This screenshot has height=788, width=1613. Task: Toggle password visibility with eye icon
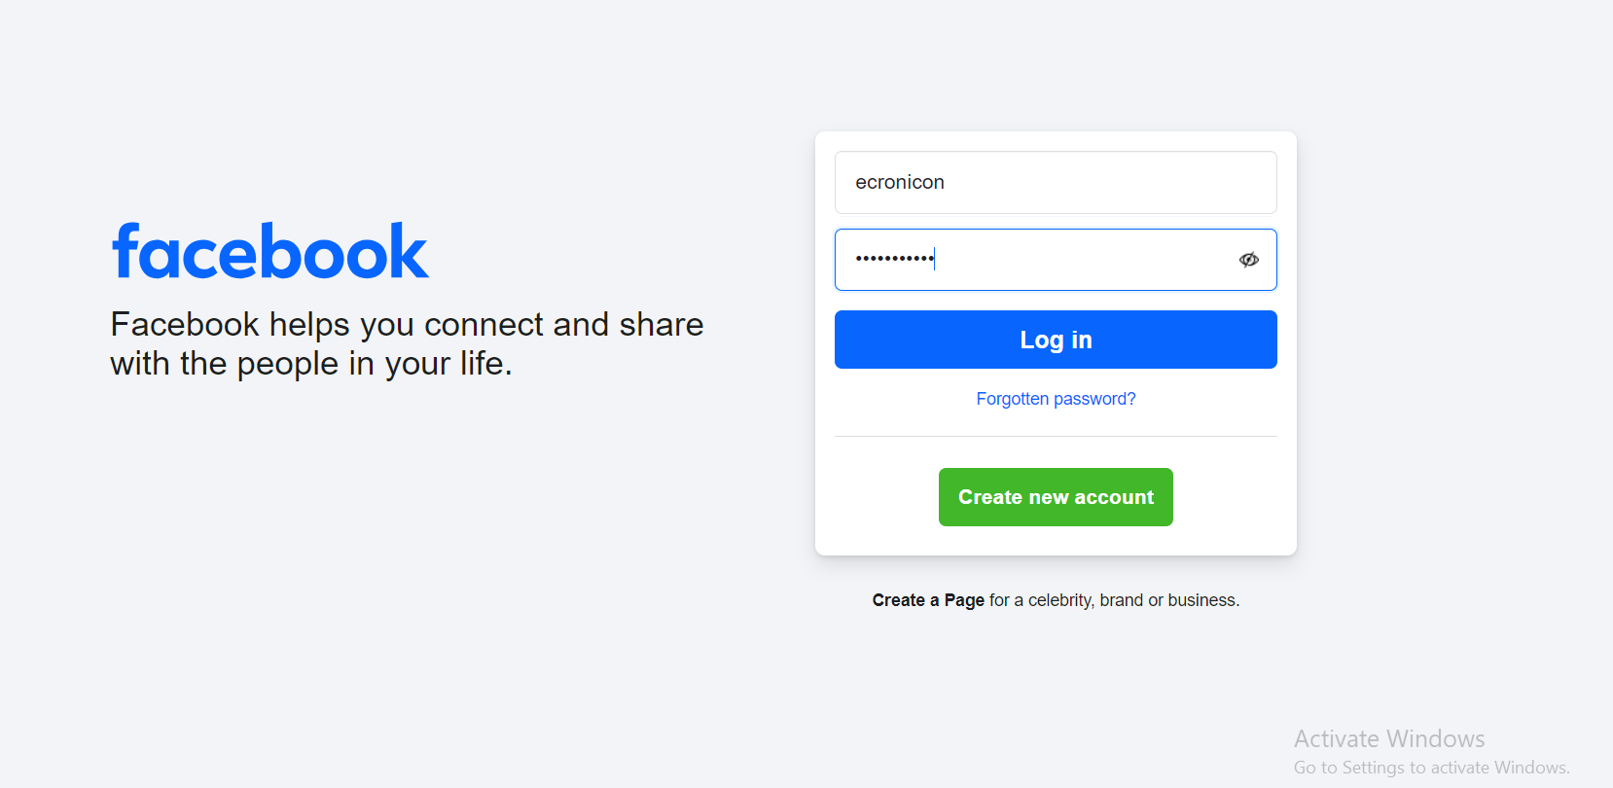tap(1248, 259)
